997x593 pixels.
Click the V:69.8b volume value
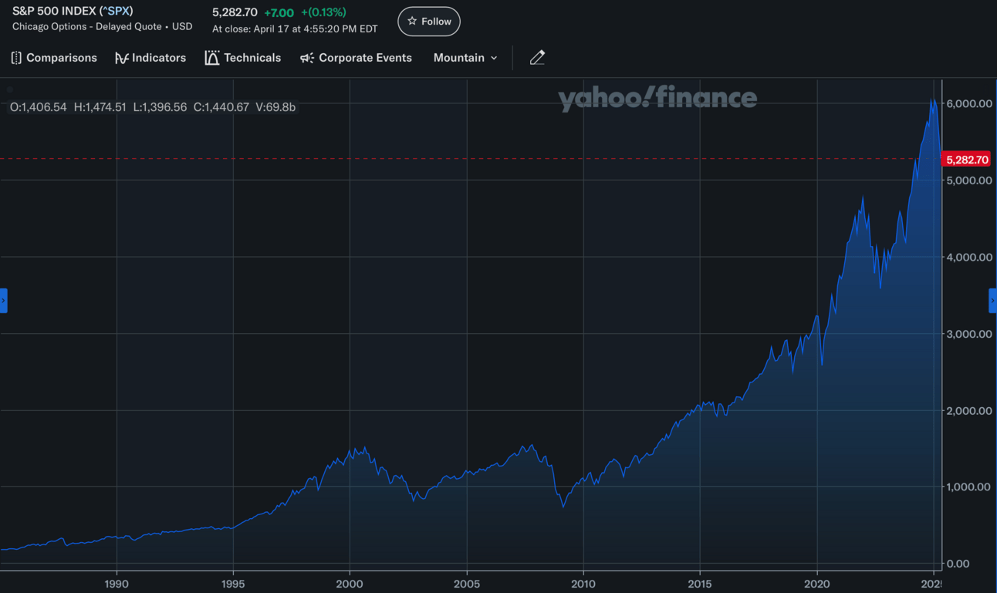coord(275,107)
